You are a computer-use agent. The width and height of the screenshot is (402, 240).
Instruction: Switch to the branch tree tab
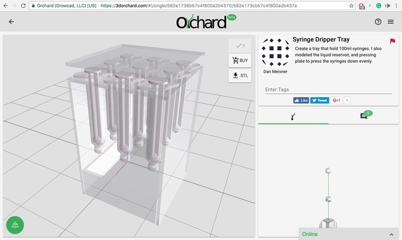293,116
